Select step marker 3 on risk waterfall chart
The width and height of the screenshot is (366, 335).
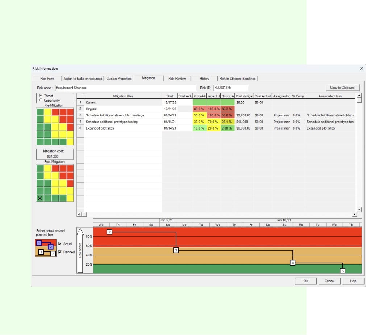[176, 250]
